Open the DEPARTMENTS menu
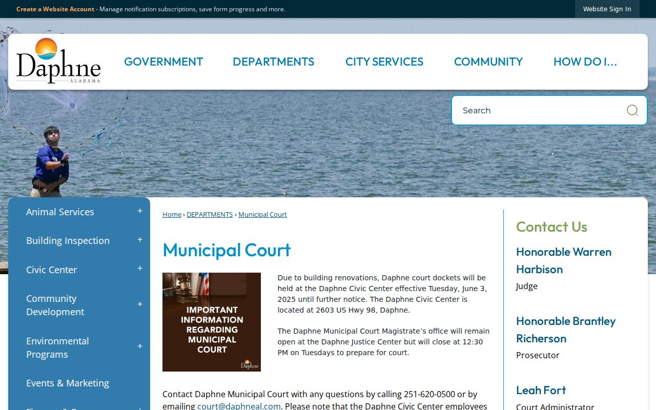 tap(273, 61)
